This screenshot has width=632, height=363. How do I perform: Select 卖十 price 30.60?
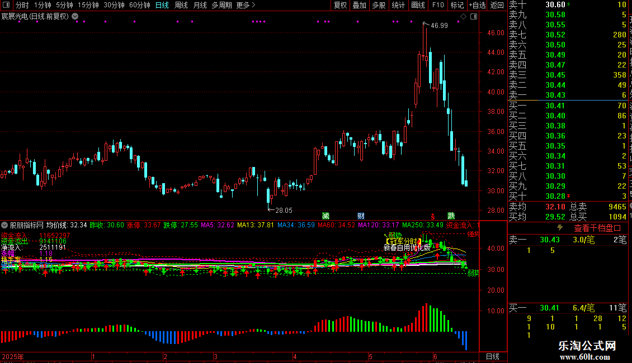[555, 5]
